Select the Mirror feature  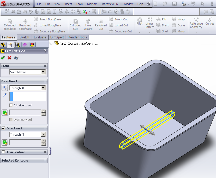pos(179,31)
